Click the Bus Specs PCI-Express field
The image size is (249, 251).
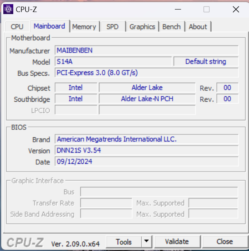tap(147, 73)
